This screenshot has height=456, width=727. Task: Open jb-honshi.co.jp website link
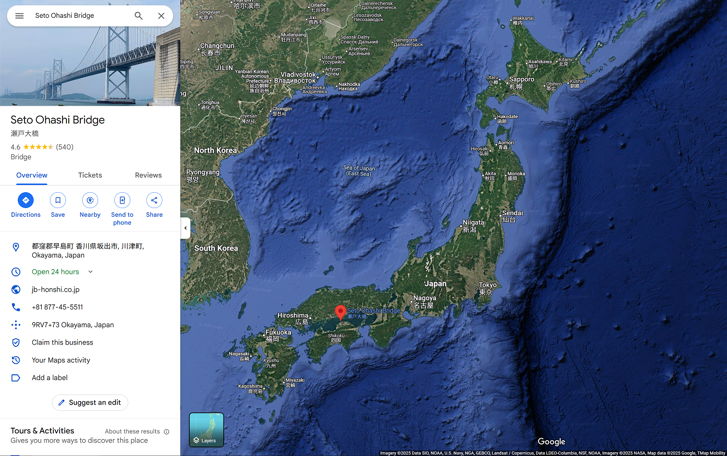coord(56,290)
